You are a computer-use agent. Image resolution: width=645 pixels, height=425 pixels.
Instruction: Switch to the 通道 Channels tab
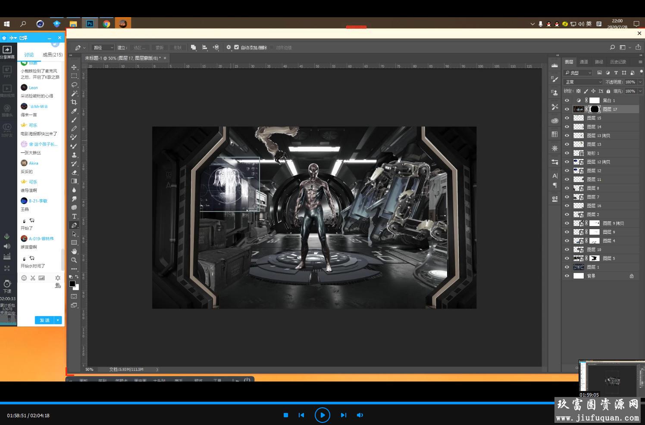point(584,62)
